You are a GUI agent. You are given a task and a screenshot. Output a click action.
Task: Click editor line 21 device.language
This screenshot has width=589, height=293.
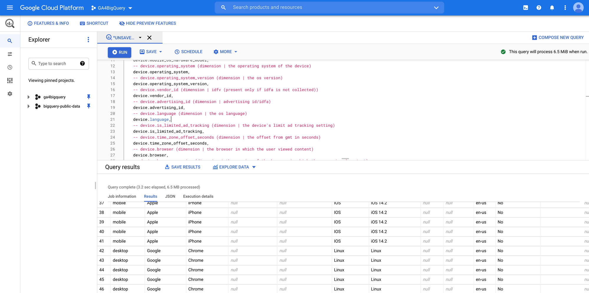click(152, 119)
